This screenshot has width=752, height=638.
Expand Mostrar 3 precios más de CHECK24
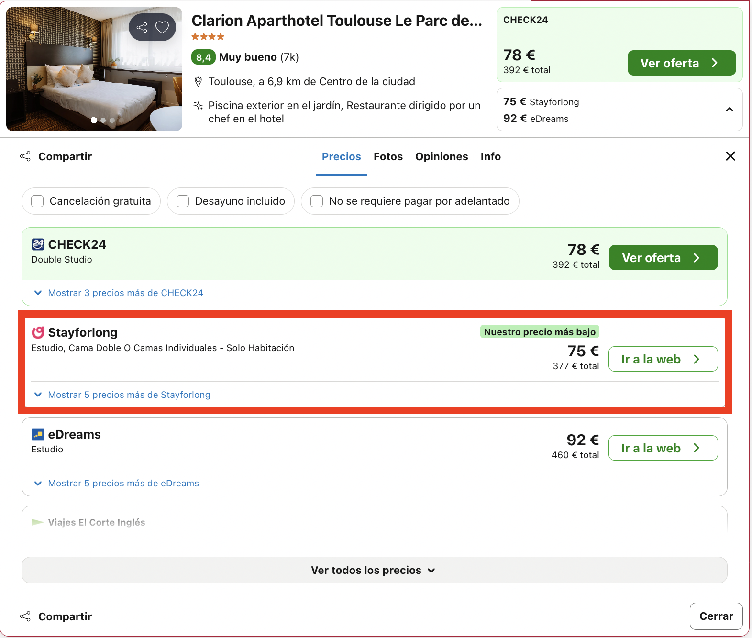(x=119, y=293)
